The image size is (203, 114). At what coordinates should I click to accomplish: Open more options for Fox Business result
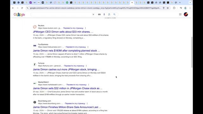(88, 47)
